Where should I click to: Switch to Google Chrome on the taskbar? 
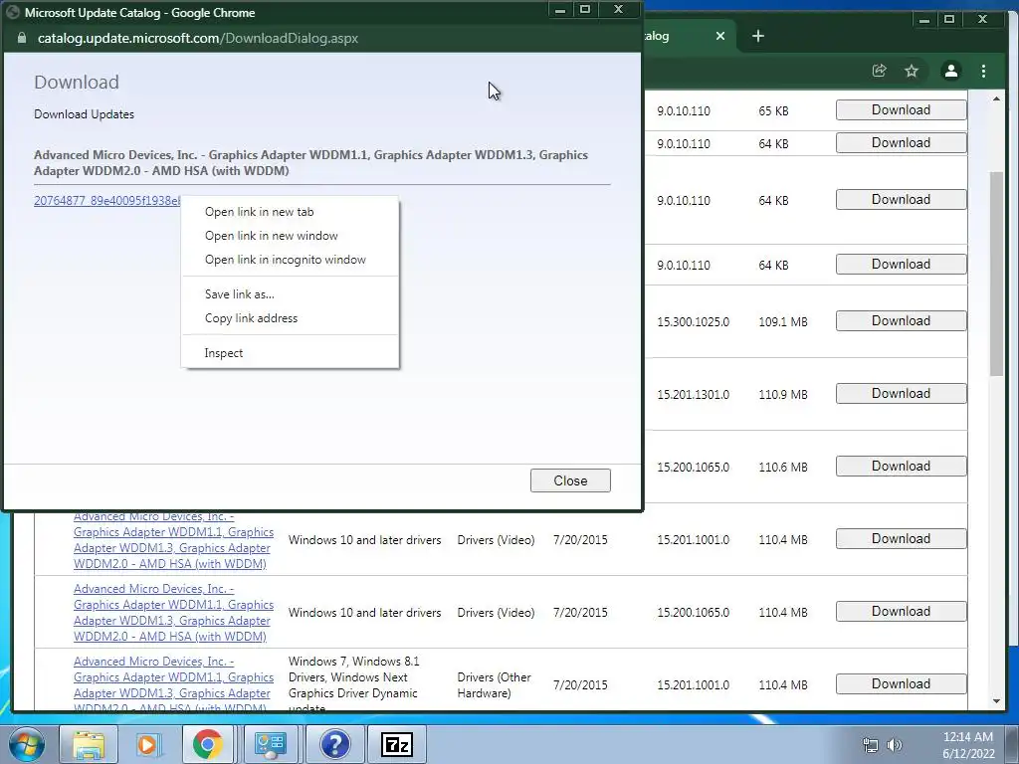click(207, 744)
